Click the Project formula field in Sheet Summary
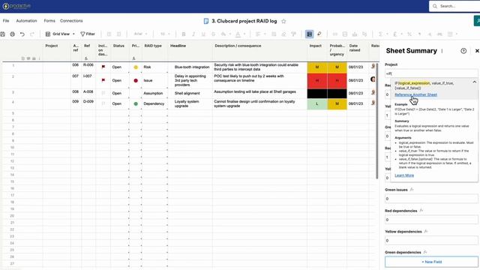The width and height of the screenshot is (480, 270). click(431, 73)
